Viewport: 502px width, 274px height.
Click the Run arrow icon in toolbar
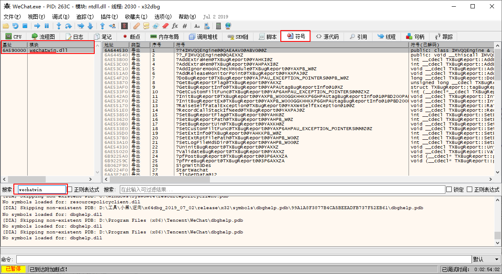pos(37,26)
